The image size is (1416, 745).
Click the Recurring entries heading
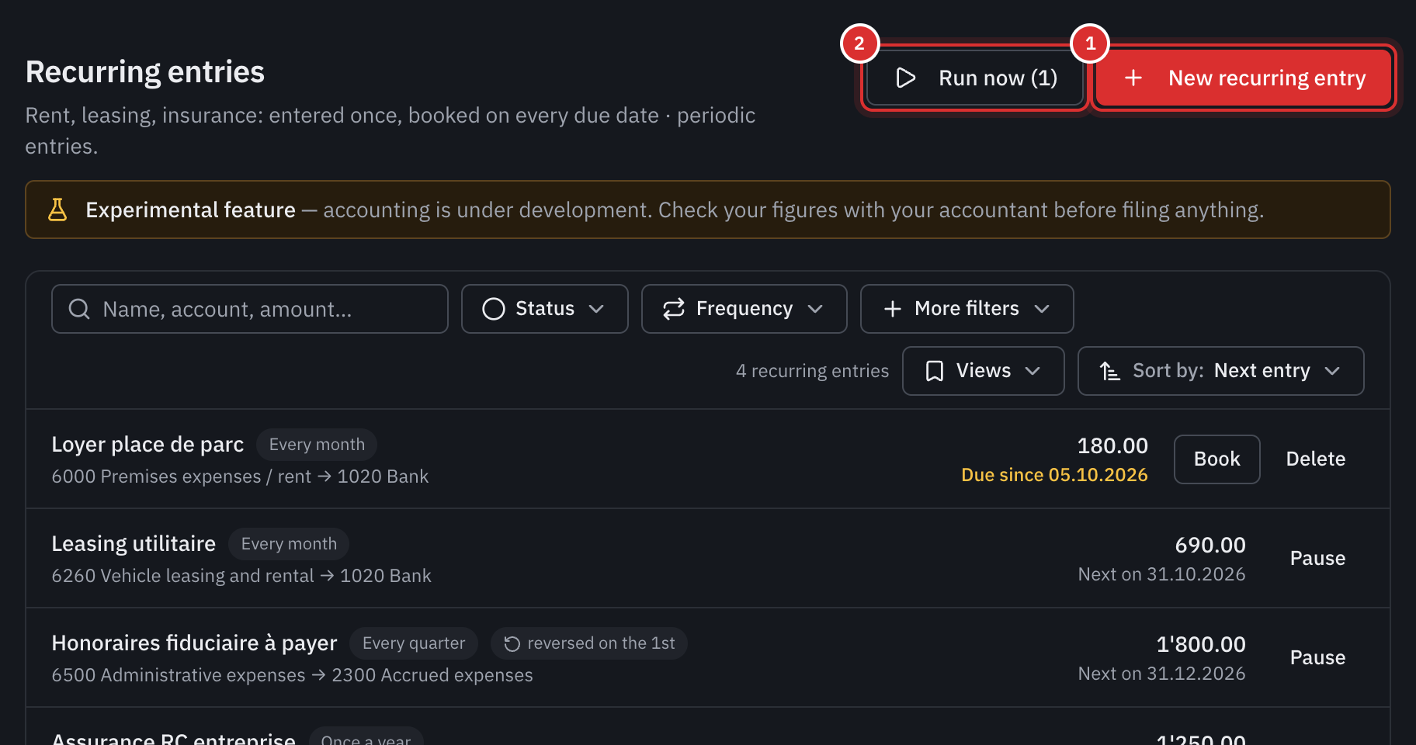(x=145, y=71)
